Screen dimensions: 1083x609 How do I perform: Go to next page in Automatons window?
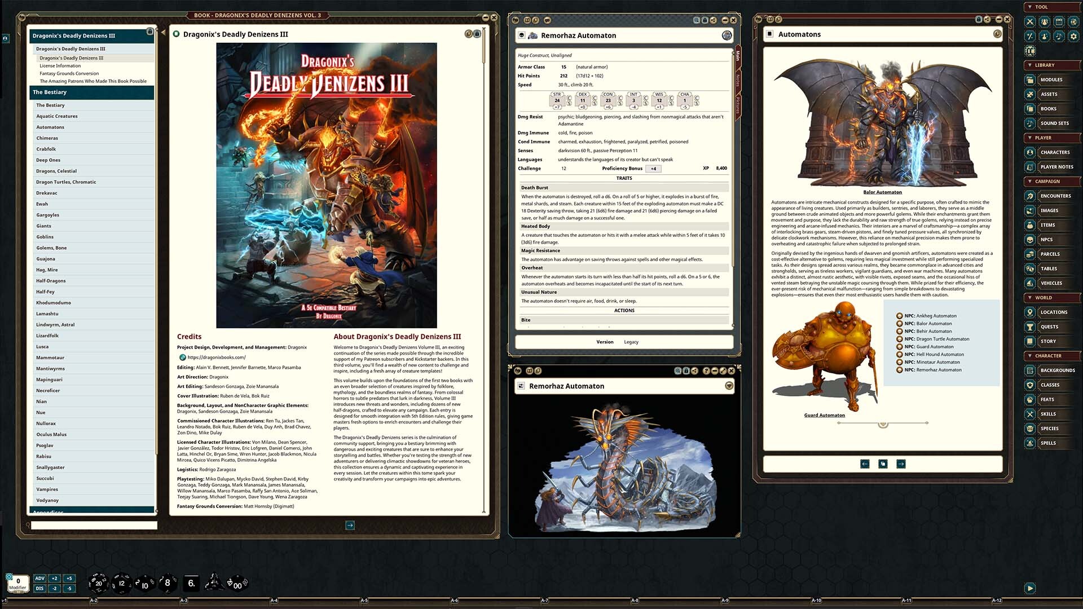point(901,464)
